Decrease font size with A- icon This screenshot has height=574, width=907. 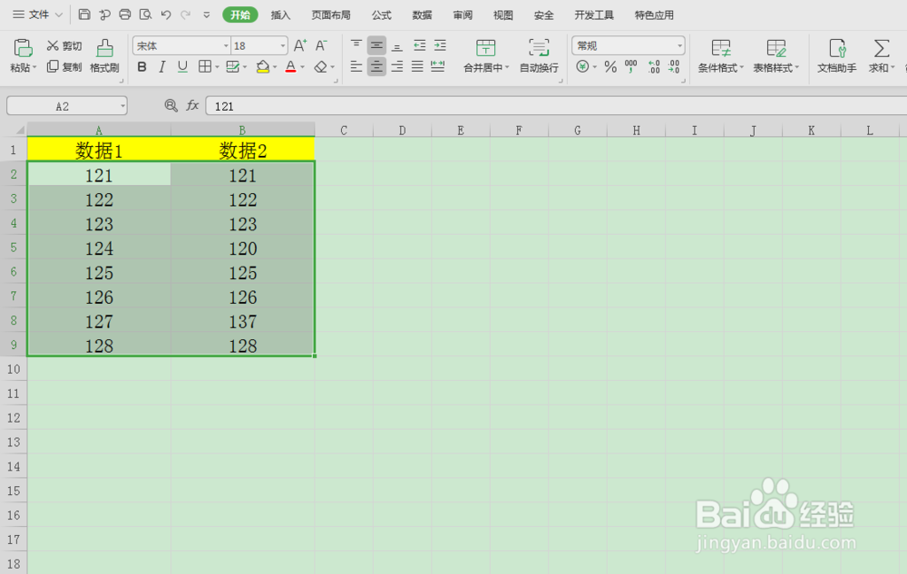point(321,45)
